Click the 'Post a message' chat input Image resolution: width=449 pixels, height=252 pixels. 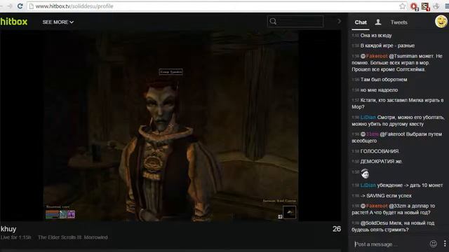[x=390, y=244]
